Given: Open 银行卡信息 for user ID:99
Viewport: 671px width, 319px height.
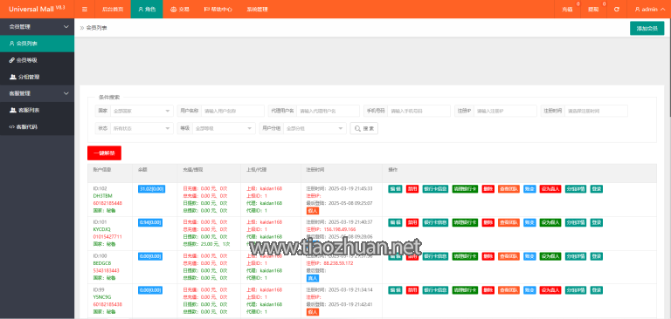Looking at the screenshot, I should 435,290.
